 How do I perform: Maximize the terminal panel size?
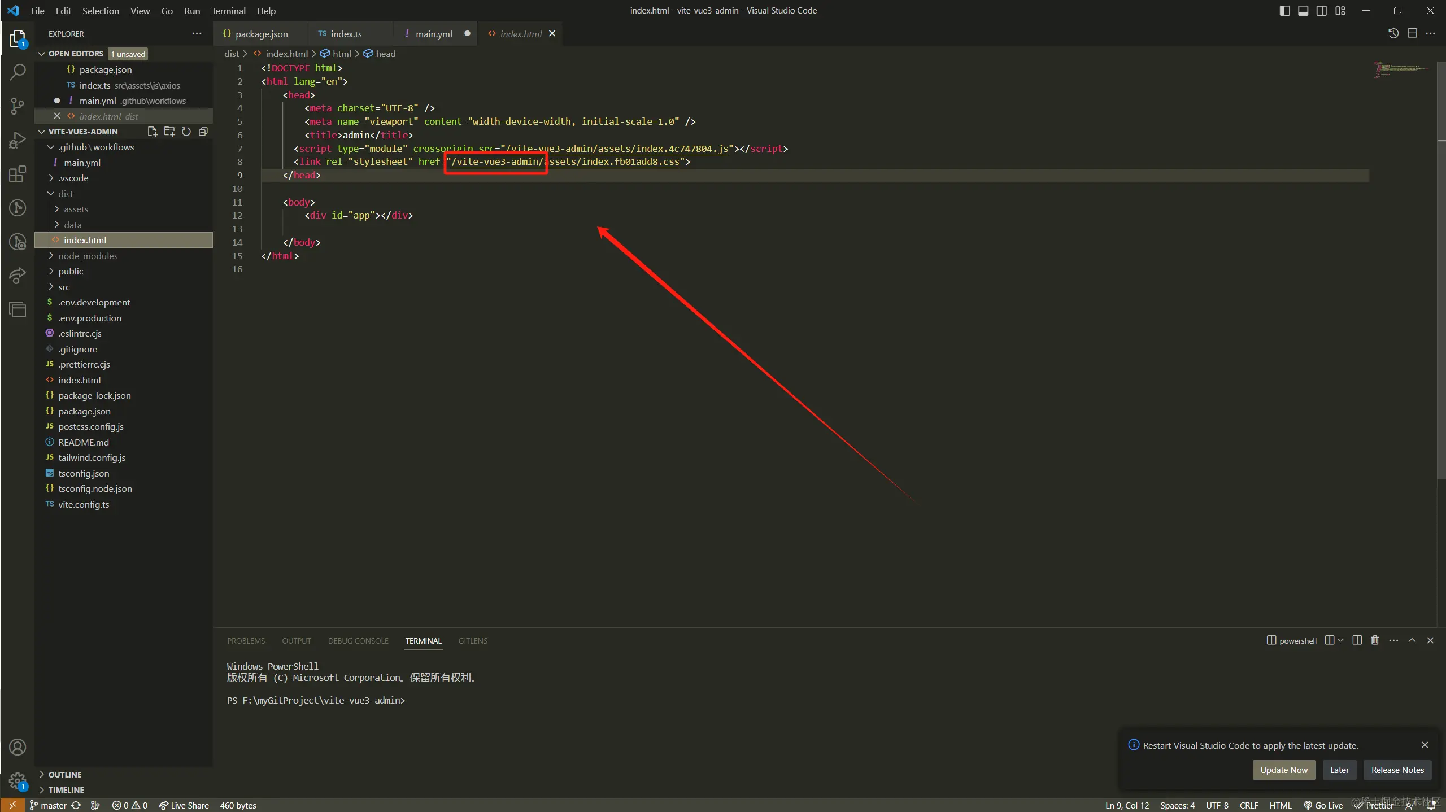1412,640
